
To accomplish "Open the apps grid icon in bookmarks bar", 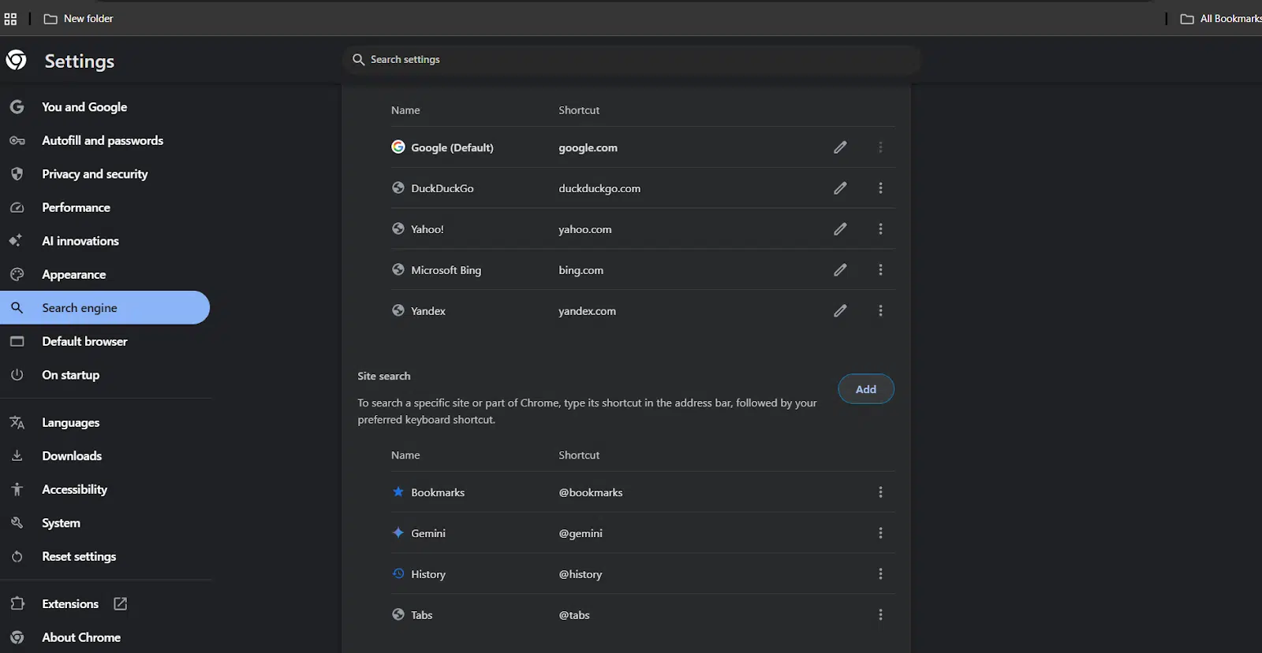I will [10, 19].
